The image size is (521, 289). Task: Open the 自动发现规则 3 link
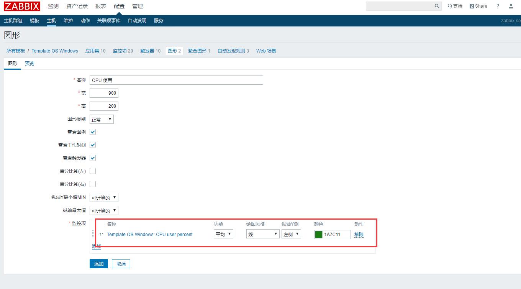pos(233,51)
